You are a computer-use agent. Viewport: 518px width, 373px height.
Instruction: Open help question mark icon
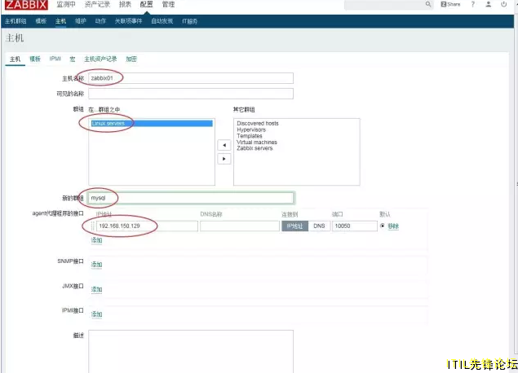coord(473,4)
